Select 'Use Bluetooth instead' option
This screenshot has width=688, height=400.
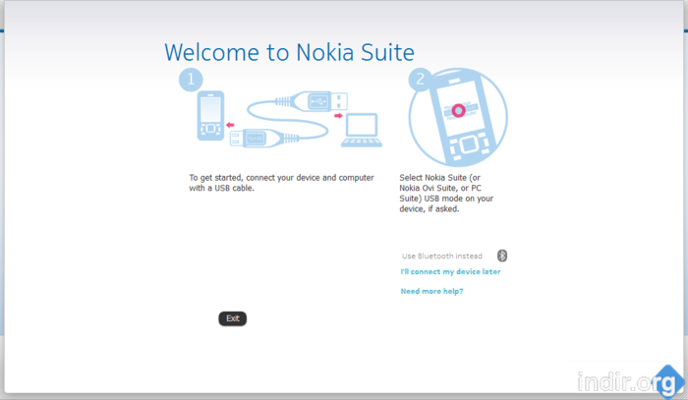coord(442,257)
